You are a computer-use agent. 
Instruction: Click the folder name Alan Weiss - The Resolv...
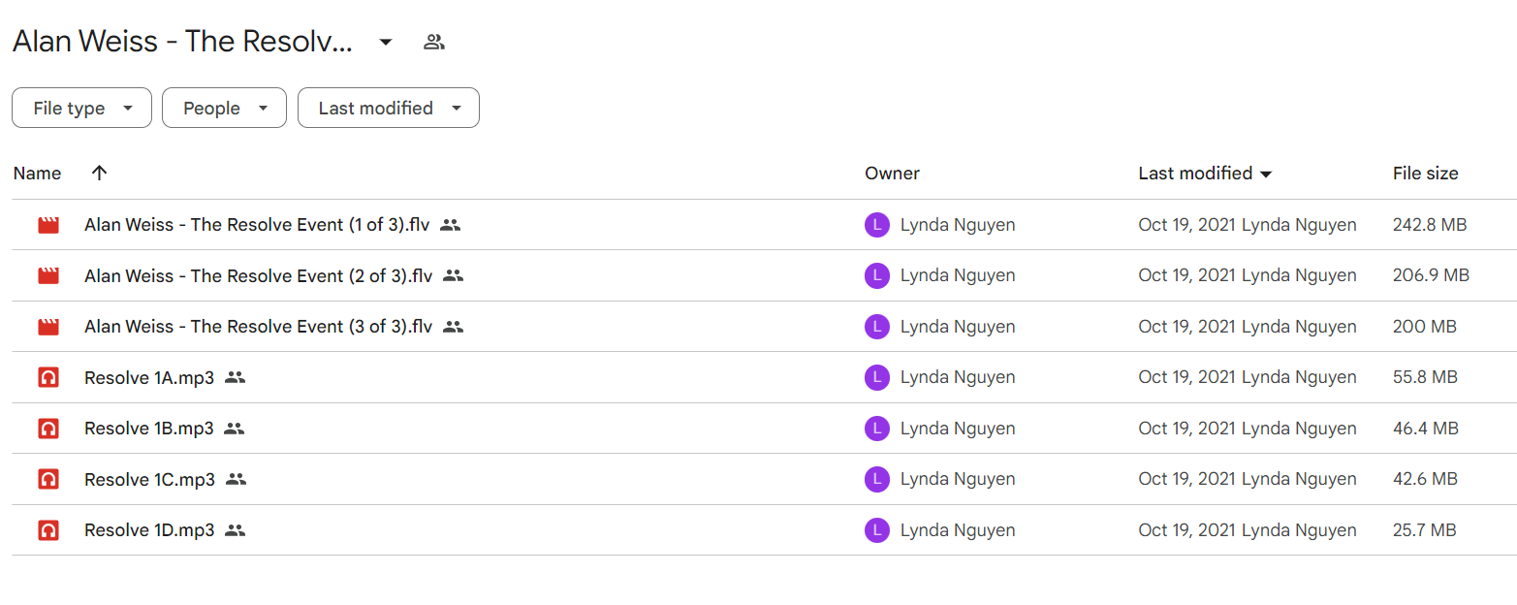[x=182, y=42]
